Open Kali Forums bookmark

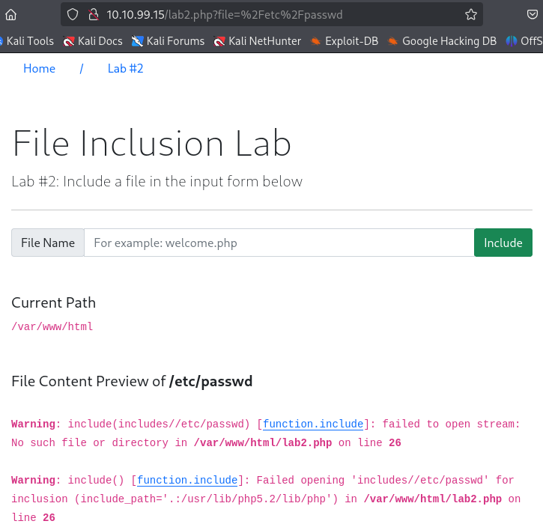coord(169,41)
